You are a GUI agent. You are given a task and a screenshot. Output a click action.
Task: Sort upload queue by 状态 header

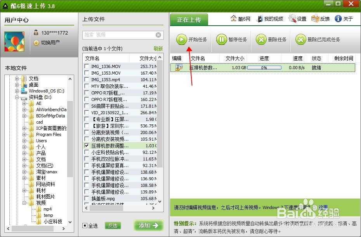click(317, 58)
